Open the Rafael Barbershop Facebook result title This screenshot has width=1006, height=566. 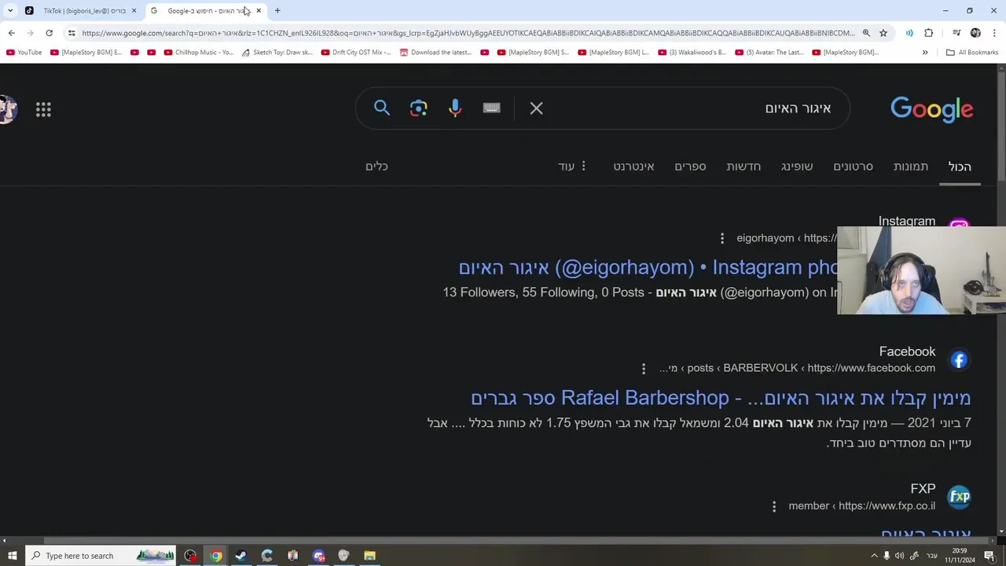(721, 398)
